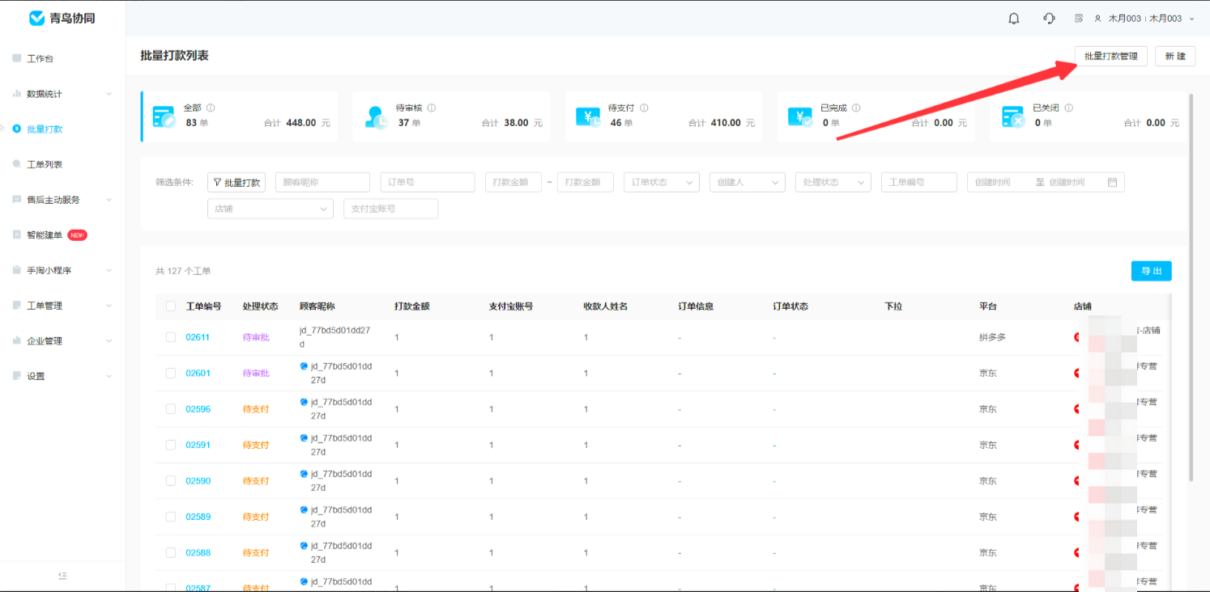Viewport: 1210px width, 592px height.
Task: Expand the 企业管理 sidebar menu
Action: pyautogui.click(x=109, y=340)
